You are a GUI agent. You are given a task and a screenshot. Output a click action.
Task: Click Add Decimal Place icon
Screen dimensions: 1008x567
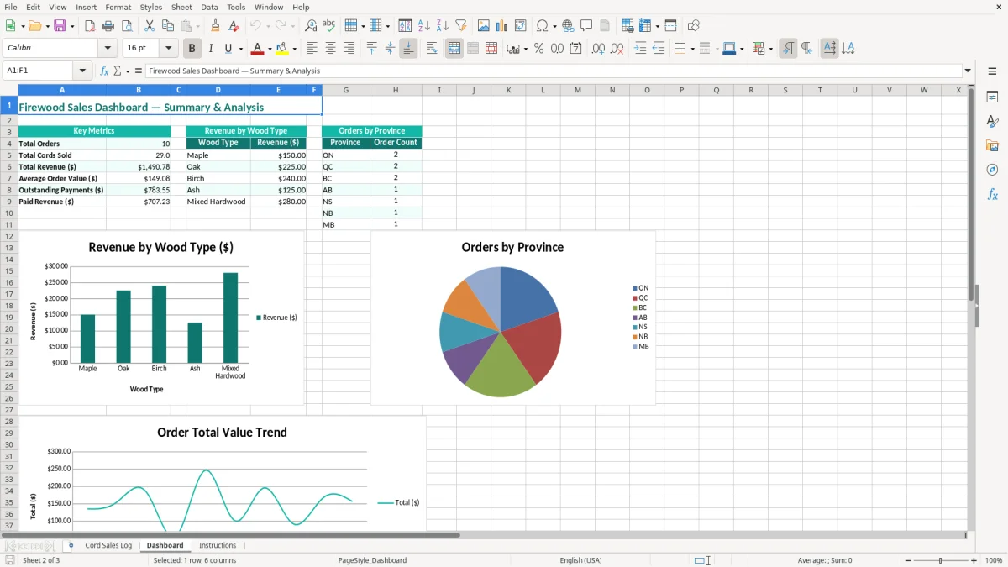(598, 49)
